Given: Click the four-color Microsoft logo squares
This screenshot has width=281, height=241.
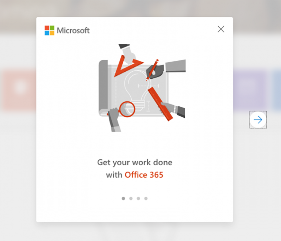Looking at the screenshot, I should coord(49,30).
